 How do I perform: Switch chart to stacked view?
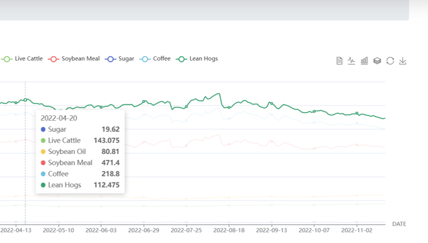tap(377, 61)
